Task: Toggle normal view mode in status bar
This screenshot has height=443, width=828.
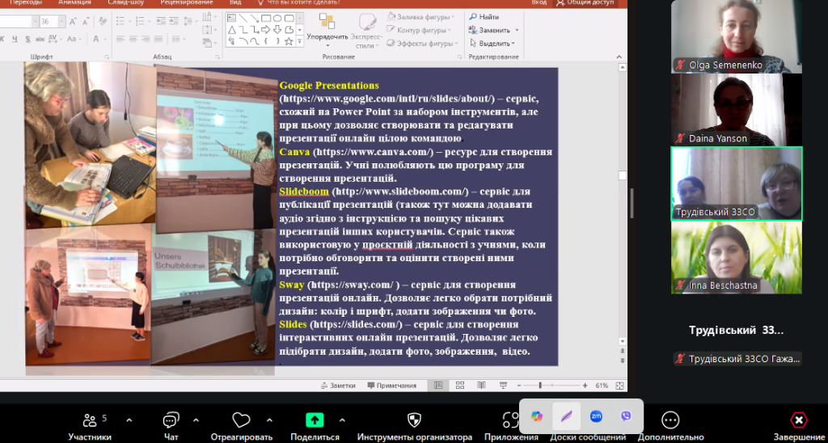Action: (438, 386)
